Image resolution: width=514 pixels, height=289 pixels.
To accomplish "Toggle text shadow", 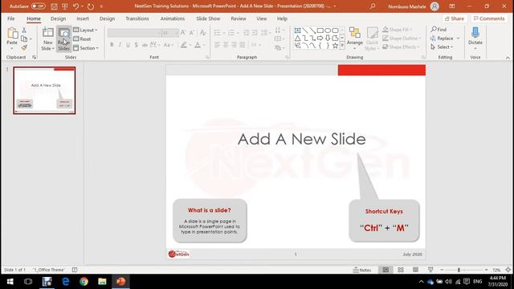I will [136, 45].
